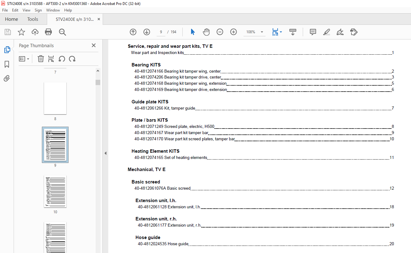
Task: Open the zoom level dropdown arrow
Action: point(262,32)
